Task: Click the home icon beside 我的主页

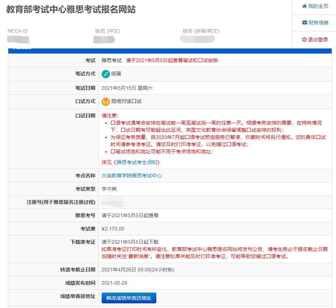Action: tap(304, 6)
